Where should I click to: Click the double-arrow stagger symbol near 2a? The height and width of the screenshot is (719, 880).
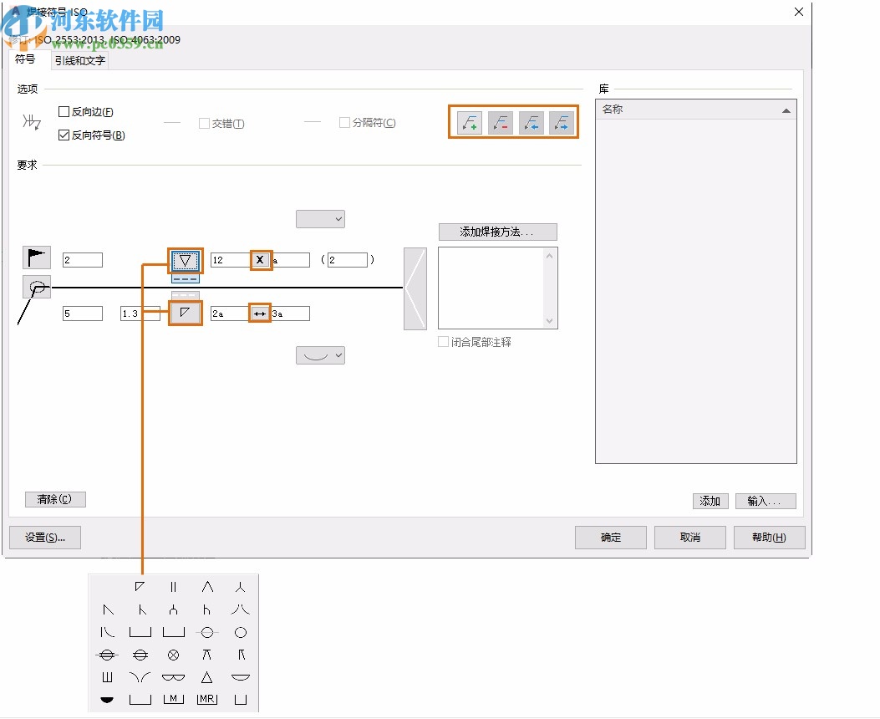point(260,313)
